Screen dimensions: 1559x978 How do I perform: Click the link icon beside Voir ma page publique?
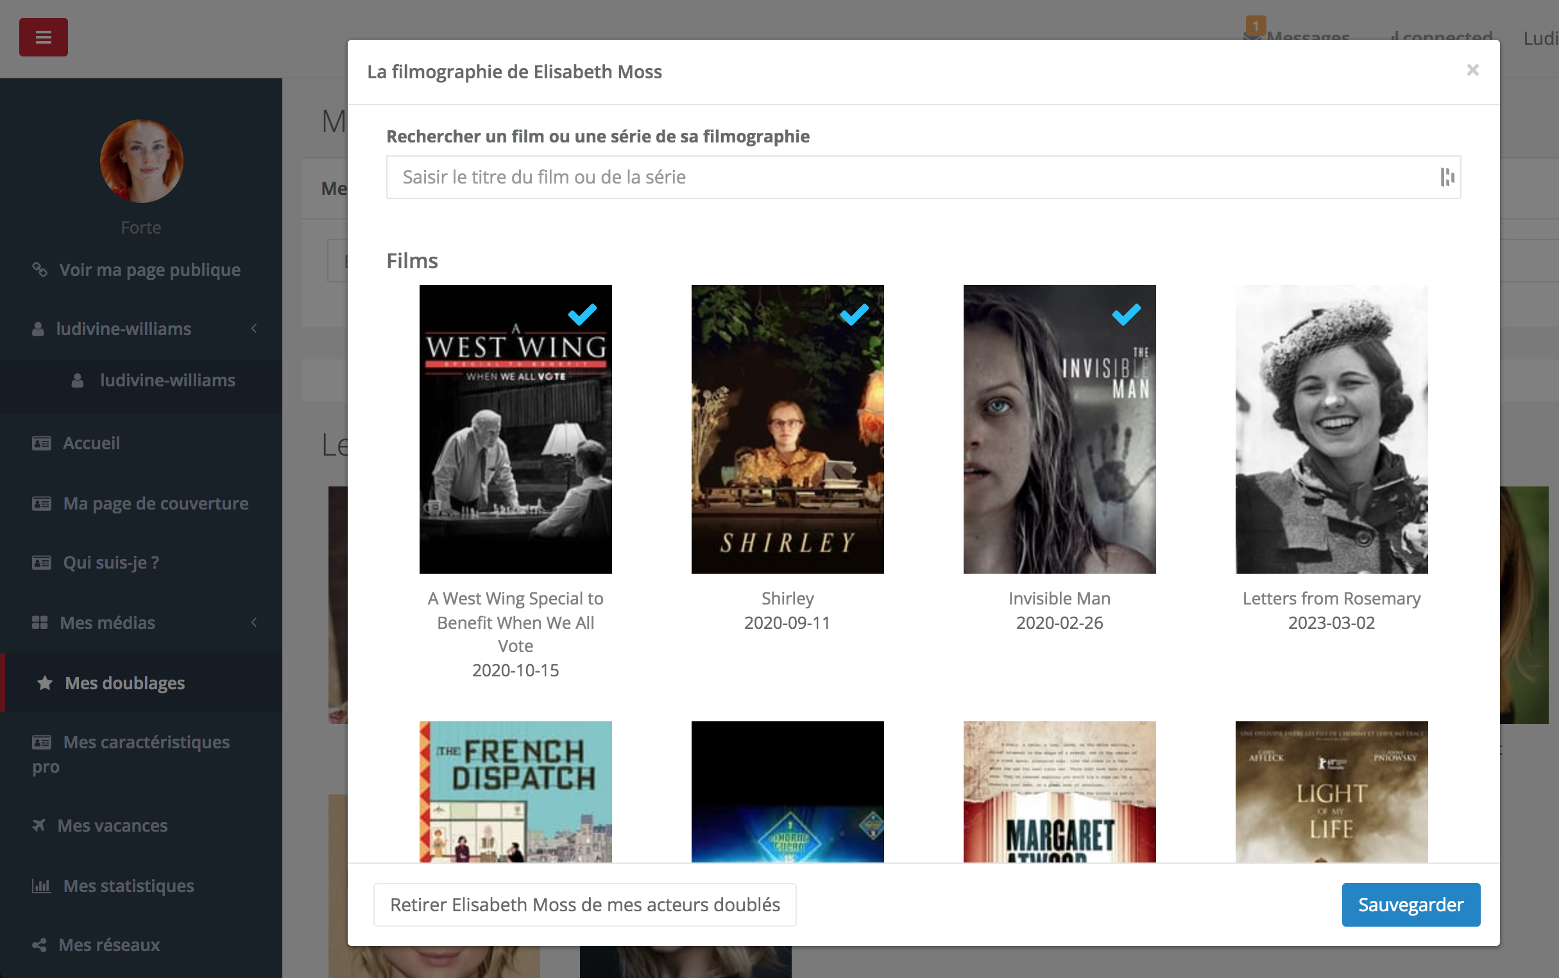tap(40, 269)
